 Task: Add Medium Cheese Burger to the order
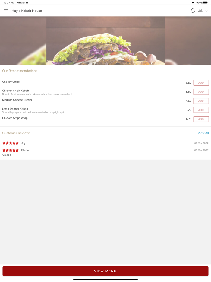pos(201,101)
